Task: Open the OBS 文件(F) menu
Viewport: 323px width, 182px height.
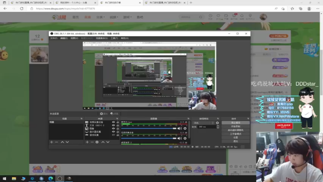Action: [x=54, y=38]
